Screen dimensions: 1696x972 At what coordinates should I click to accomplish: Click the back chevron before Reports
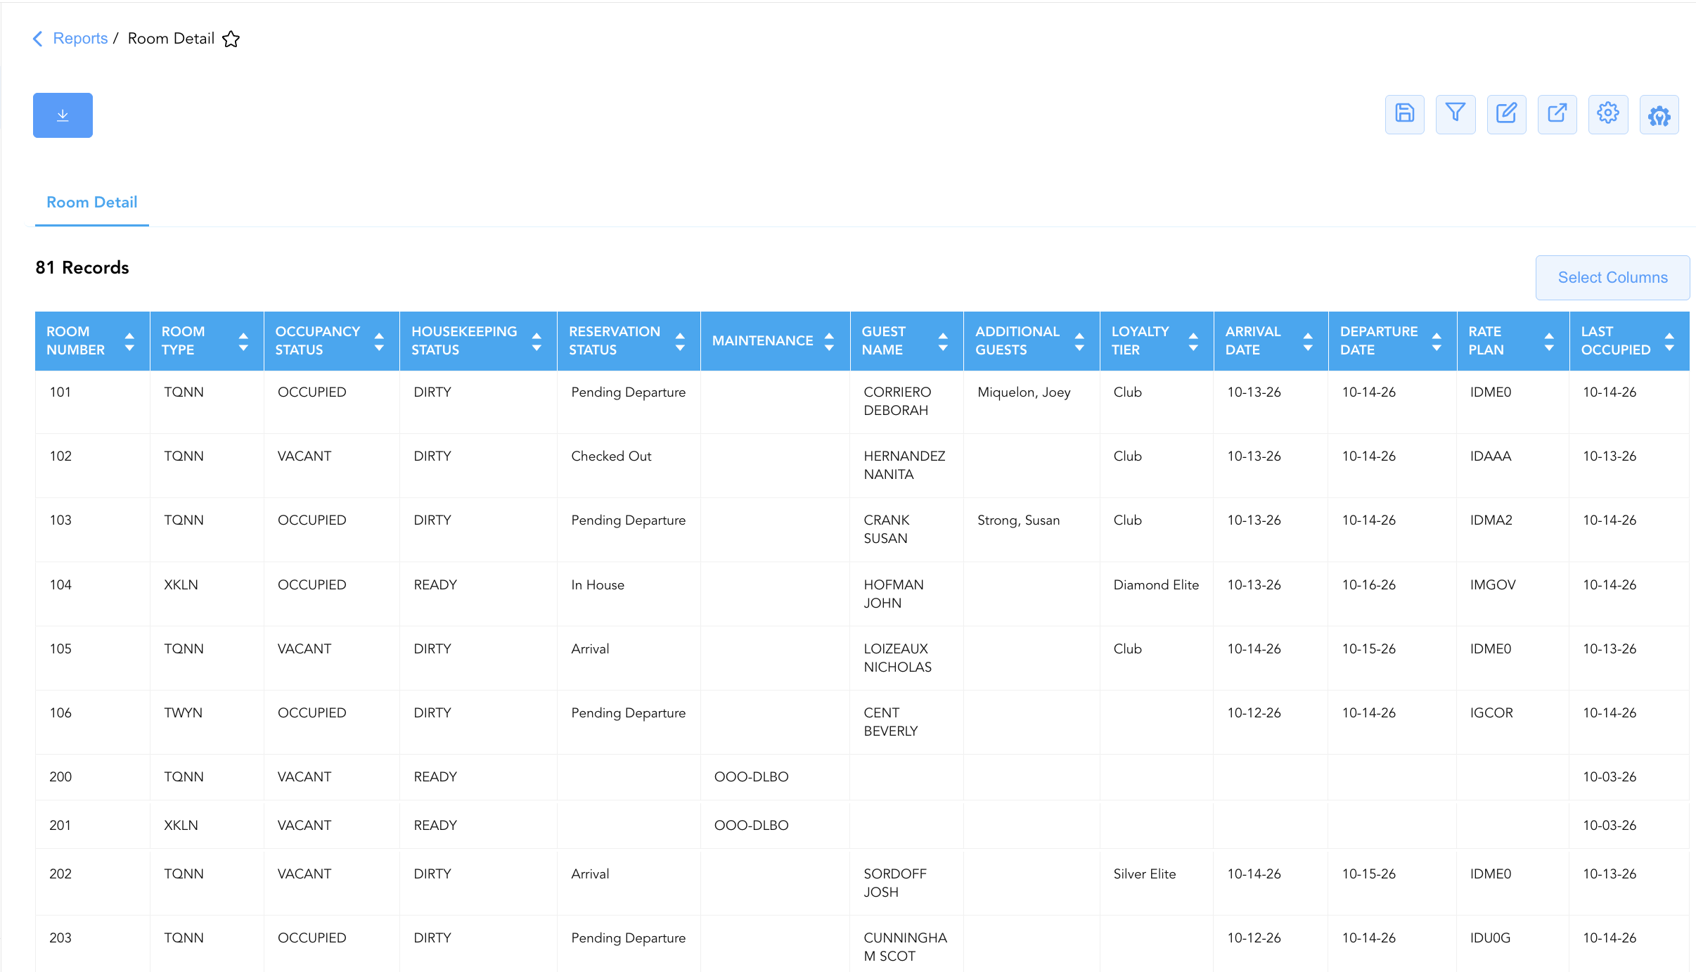[38, 39]
